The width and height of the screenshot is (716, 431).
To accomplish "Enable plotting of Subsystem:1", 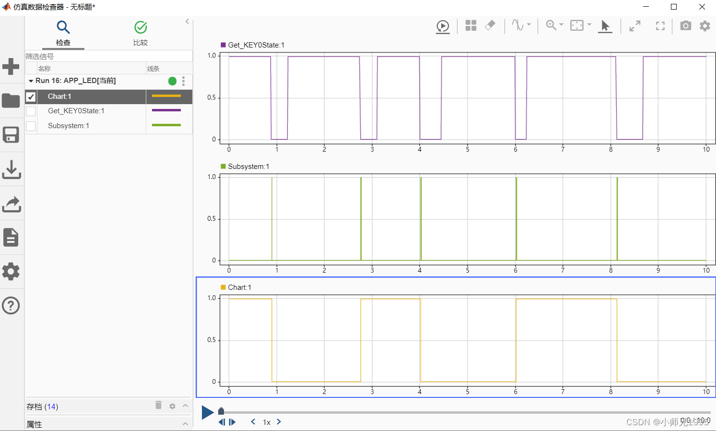I will [31, 126].
